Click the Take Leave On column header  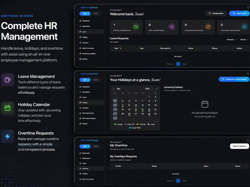point(165,48)
